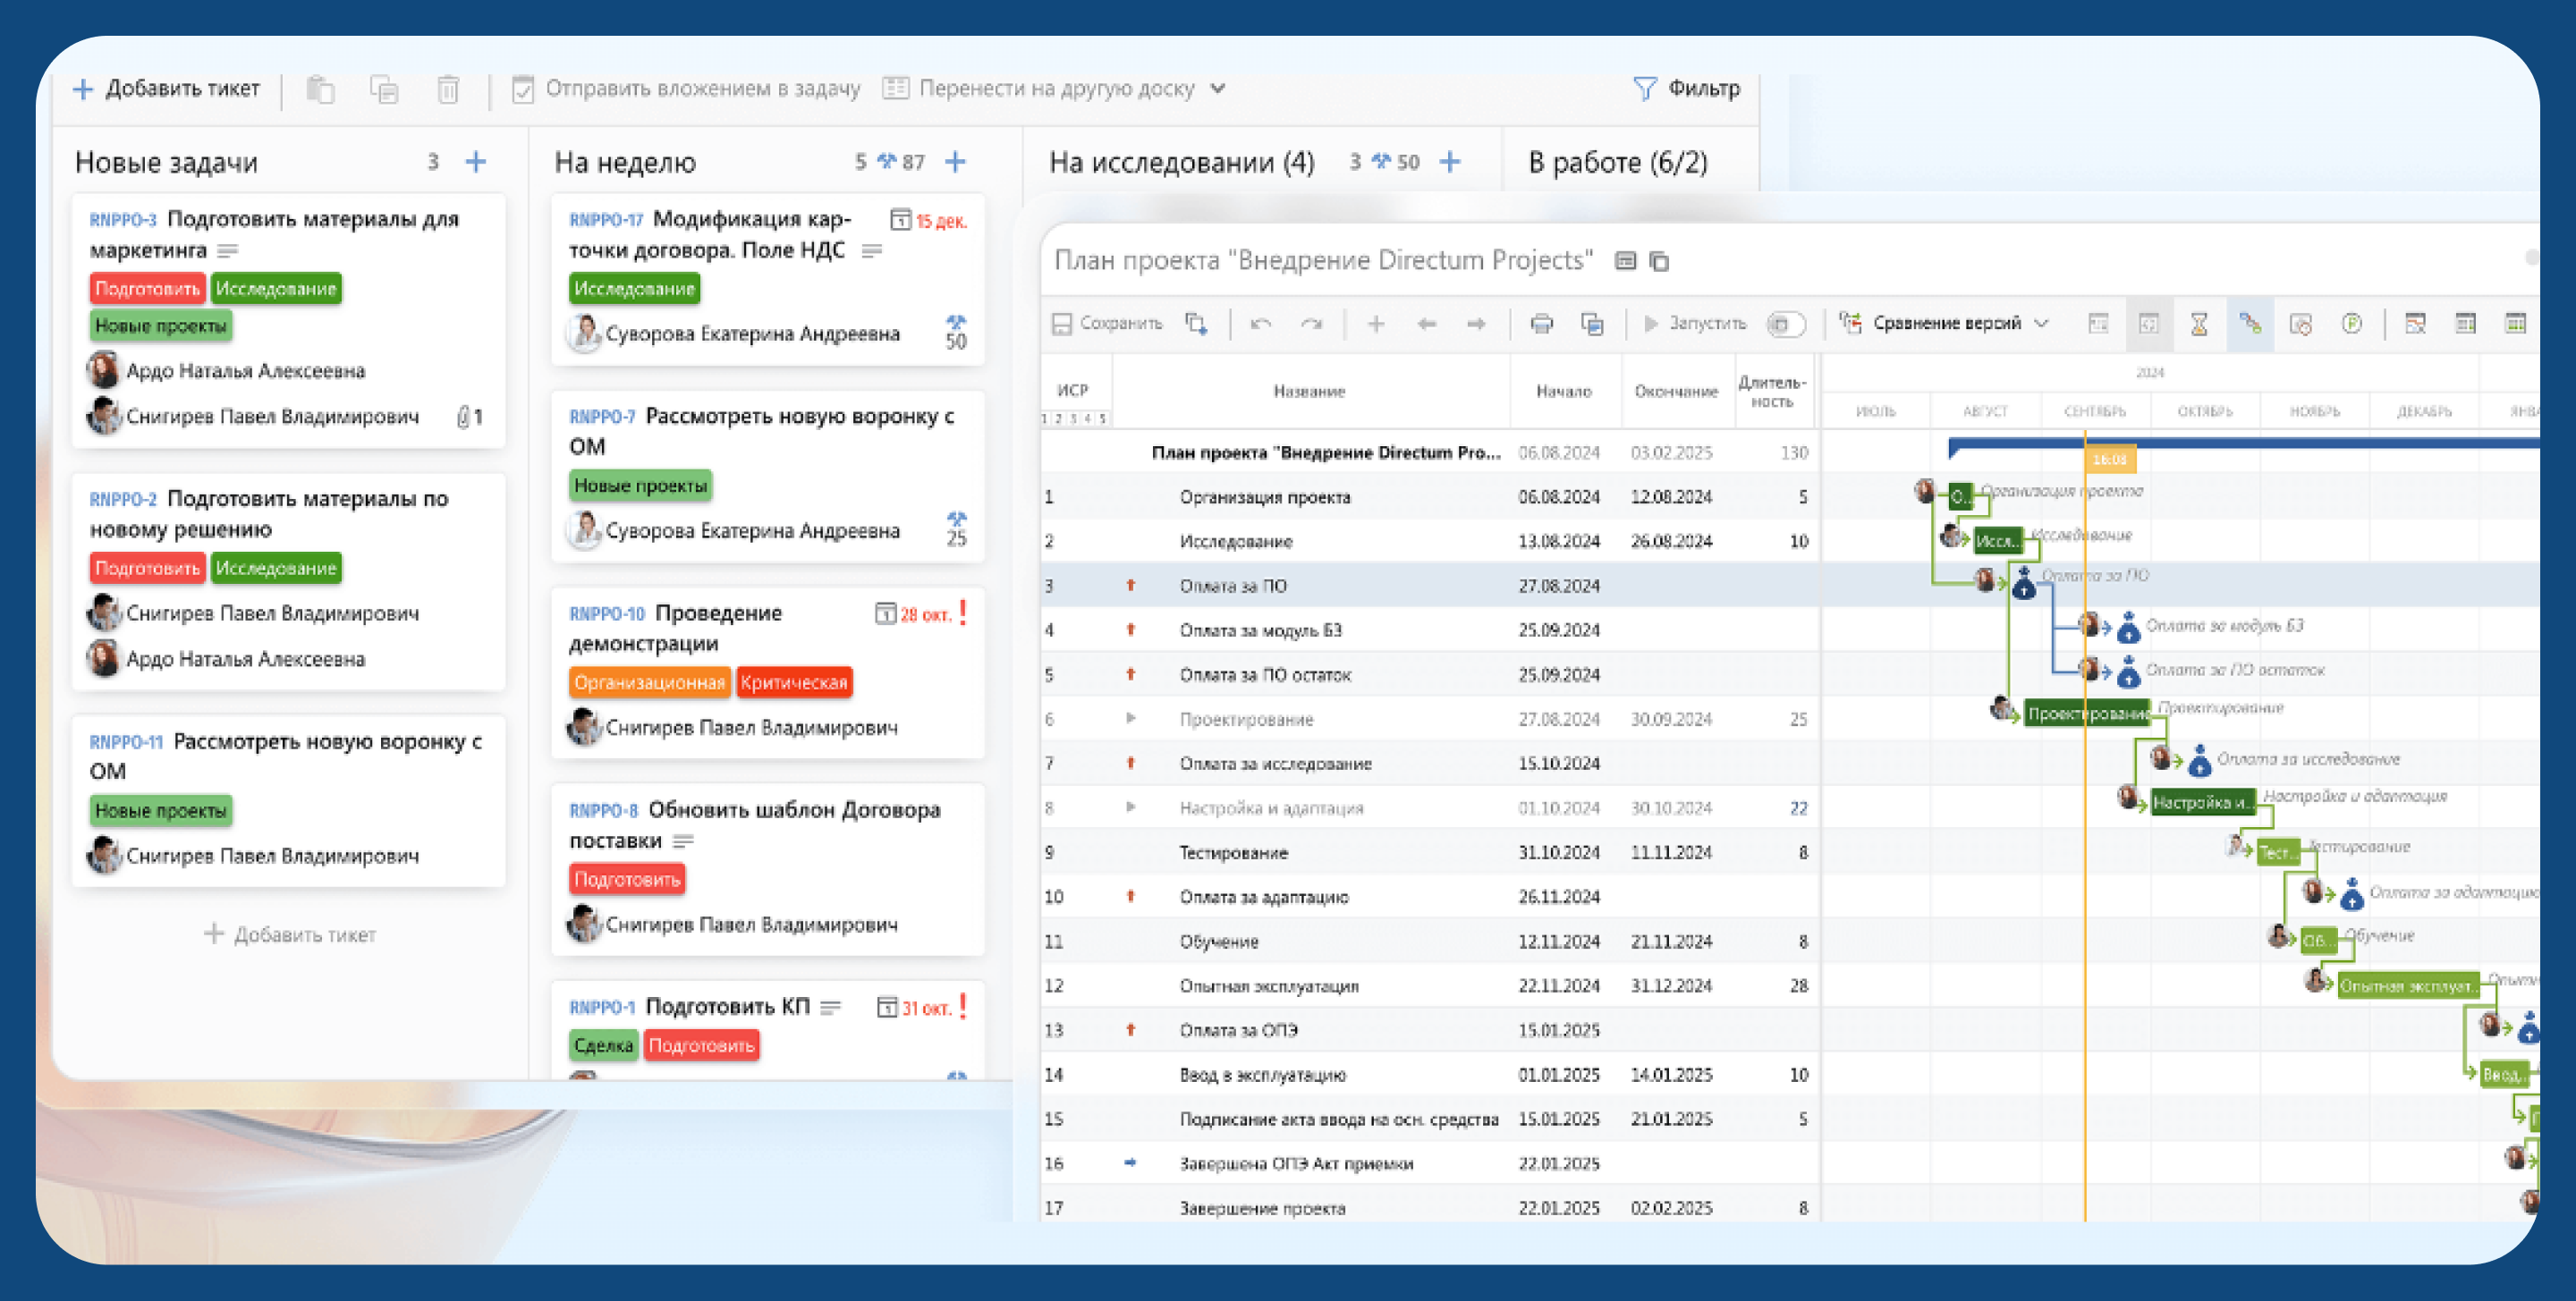Open ticket RNPPO-10 Проведение демонстрации
The height and width of the screenshot is (1301, 2576).
pyautogui.click(x=719, y=613)
